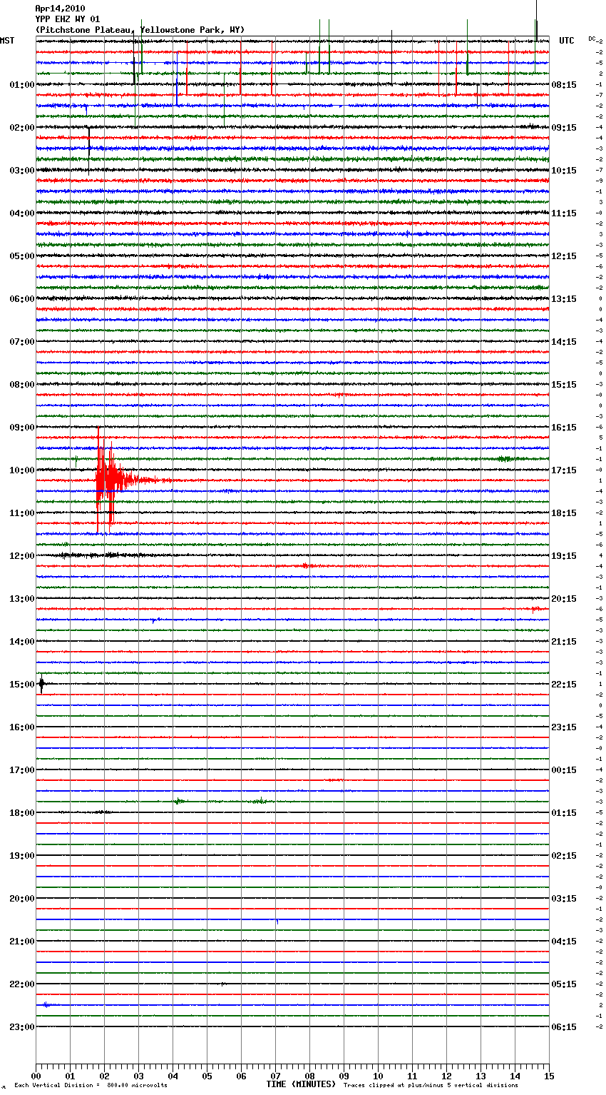Select the 01:00 MST time label
606x1095 pixels.
pos(22,85)
